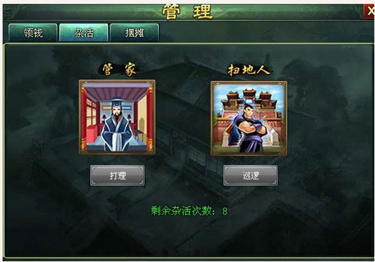Close the 管理 window with red X
Viewport: 375px width, 262px height.
370,11
